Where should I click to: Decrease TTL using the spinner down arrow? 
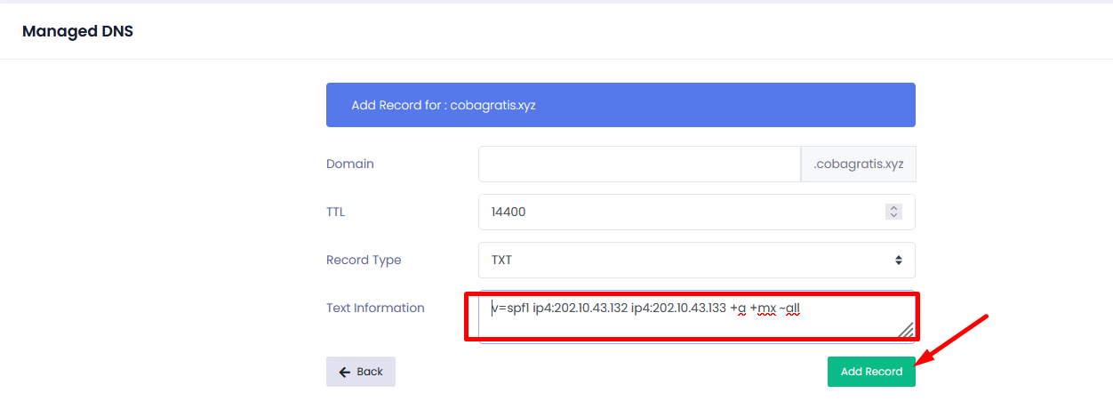[894, 216]
